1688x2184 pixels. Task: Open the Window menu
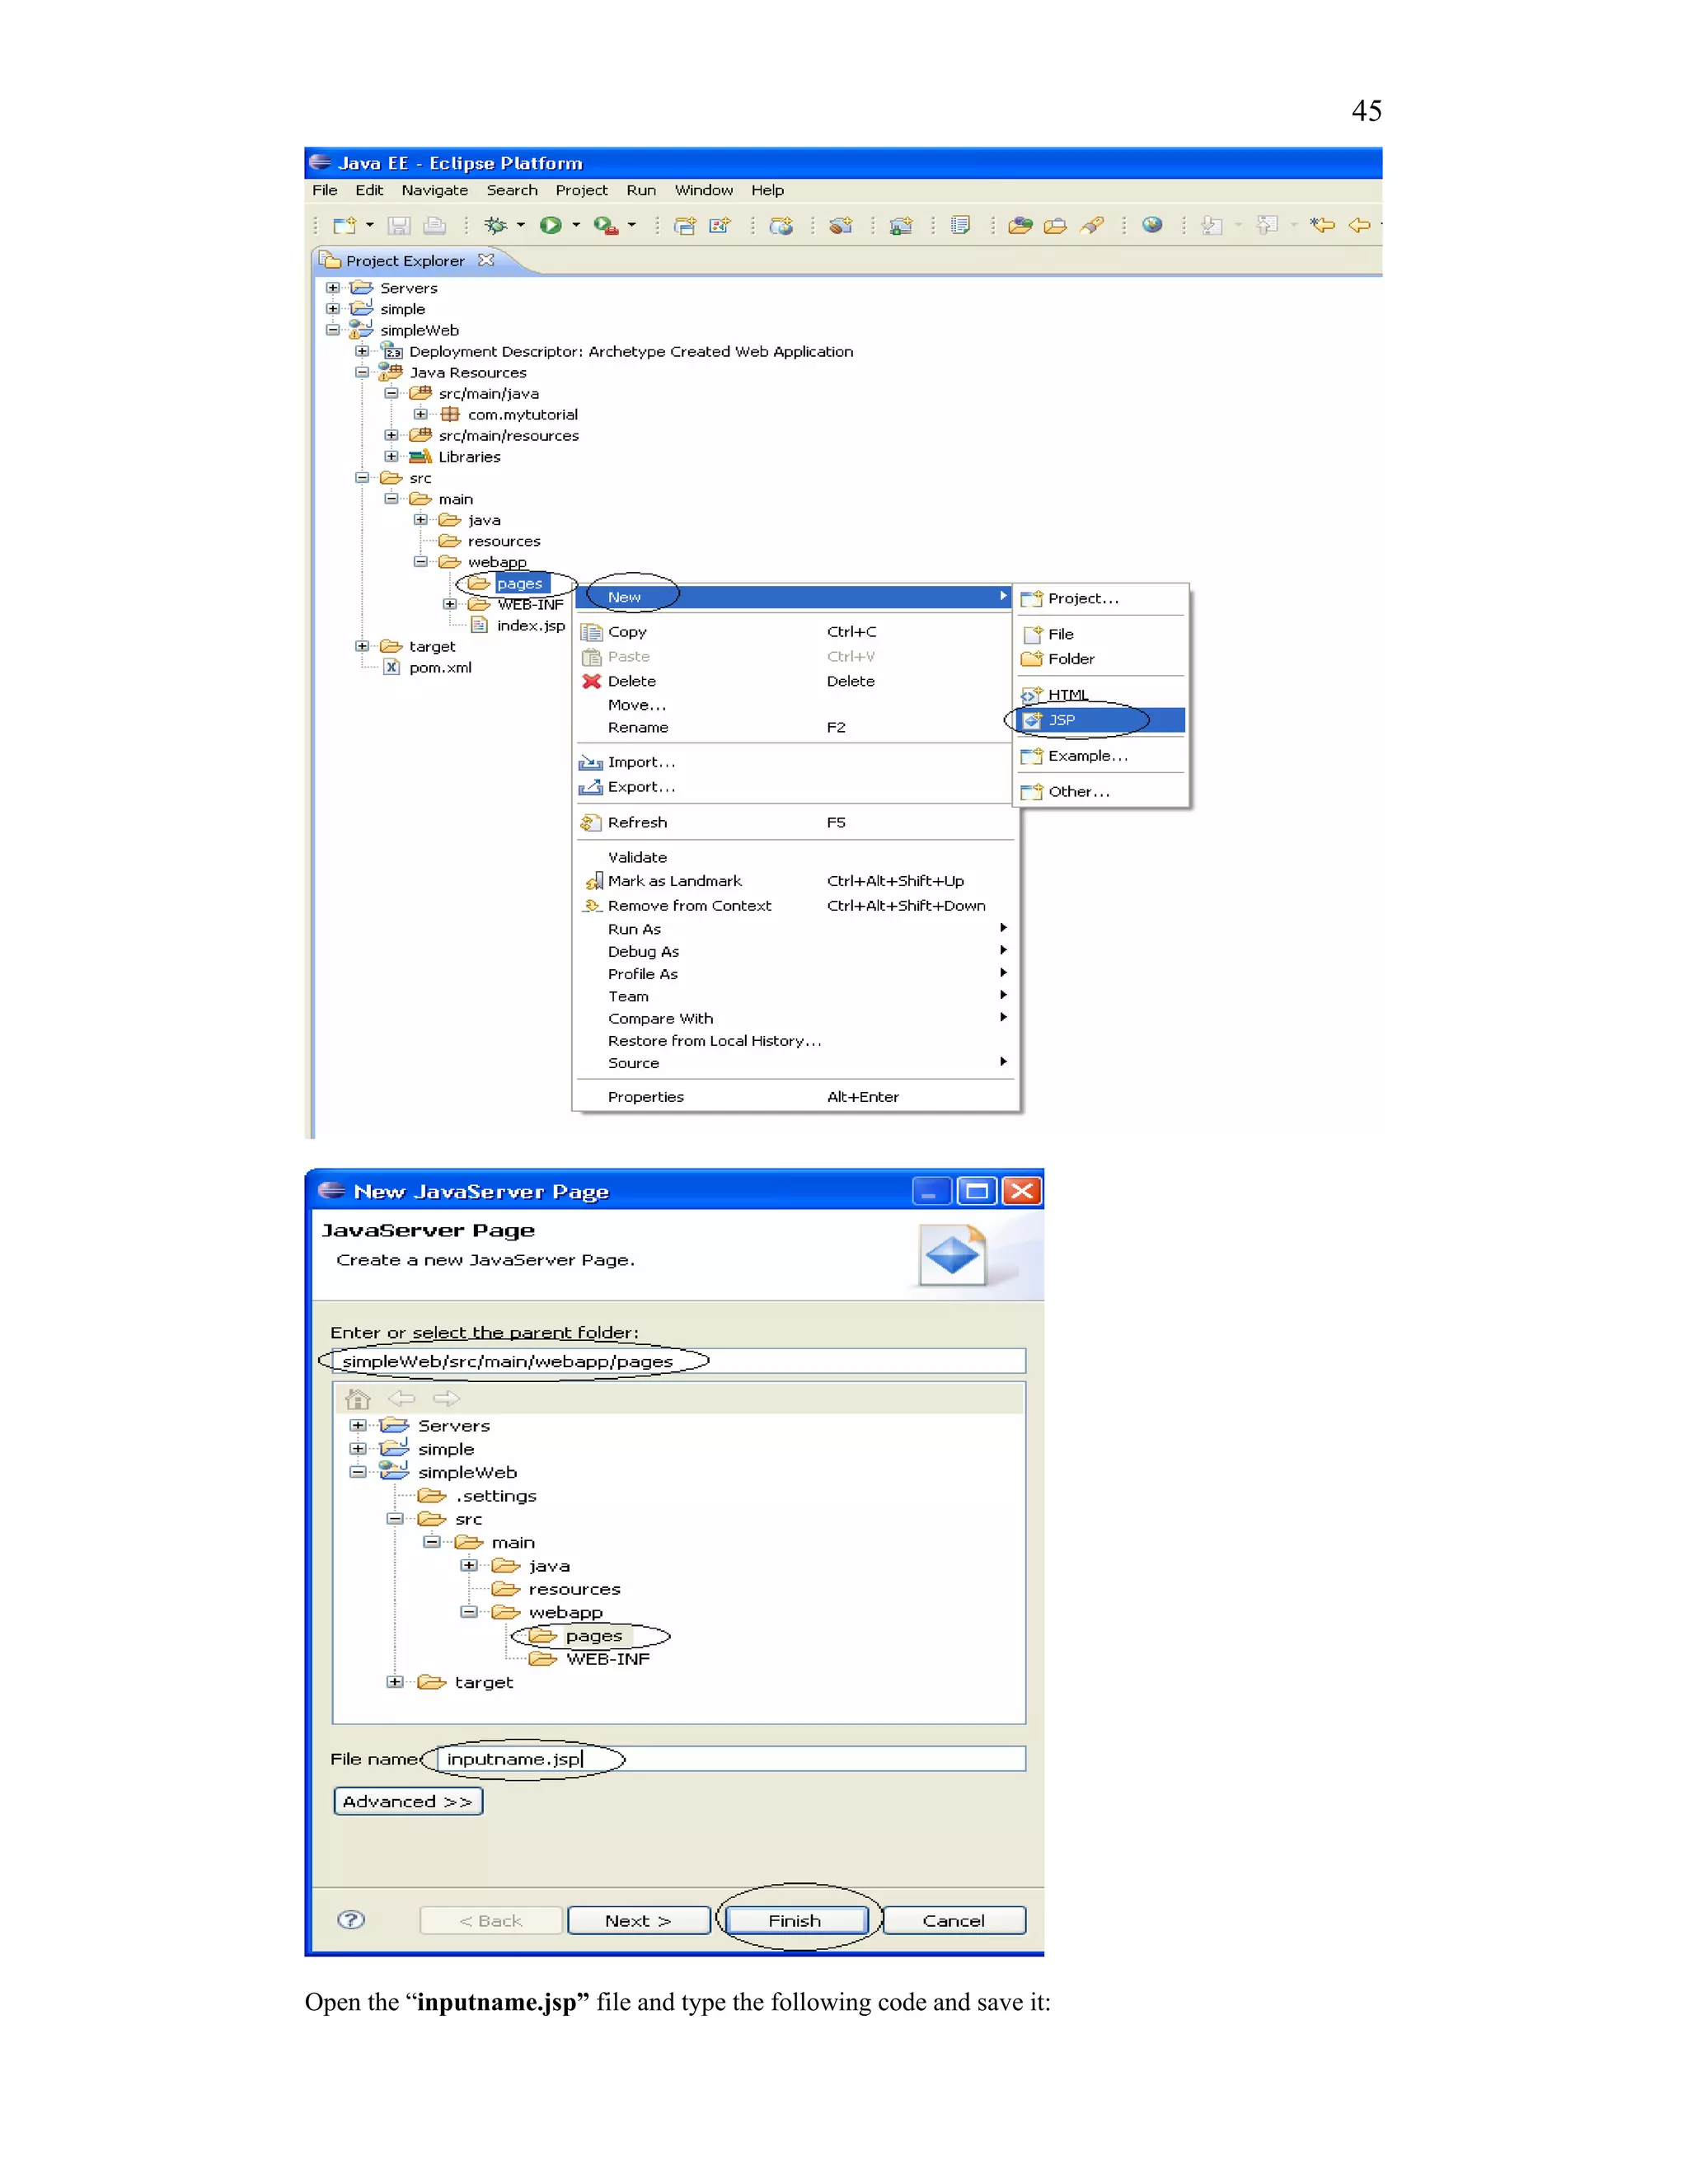[x=704, y=190]
